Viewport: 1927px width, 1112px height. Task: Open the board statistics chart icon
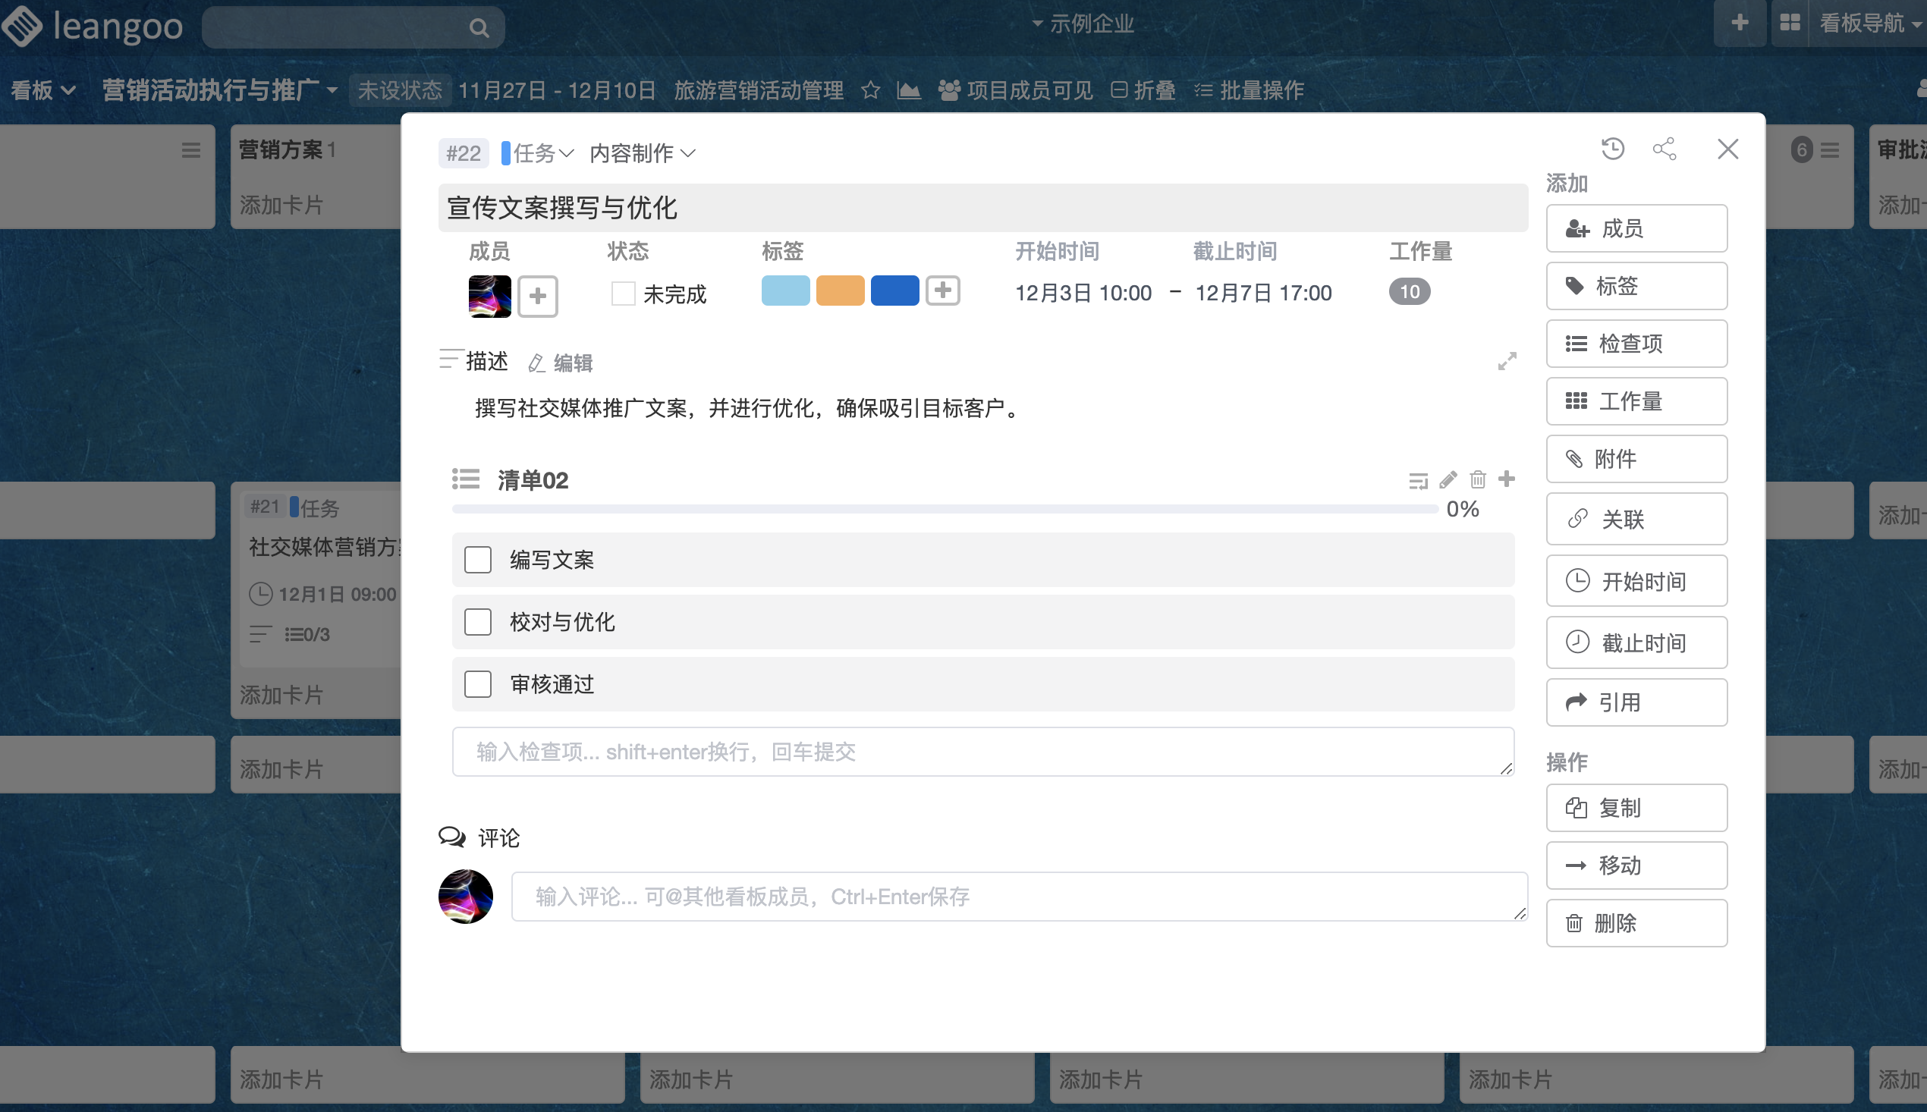908,91
